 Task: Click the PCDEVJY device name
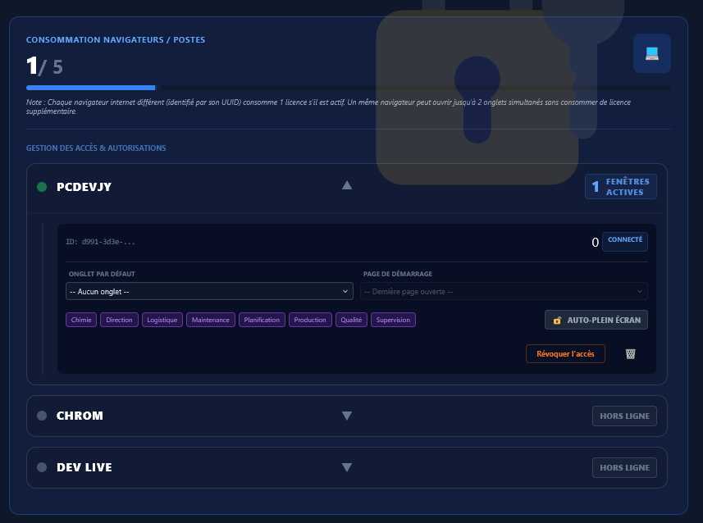(x=84, y=187)
